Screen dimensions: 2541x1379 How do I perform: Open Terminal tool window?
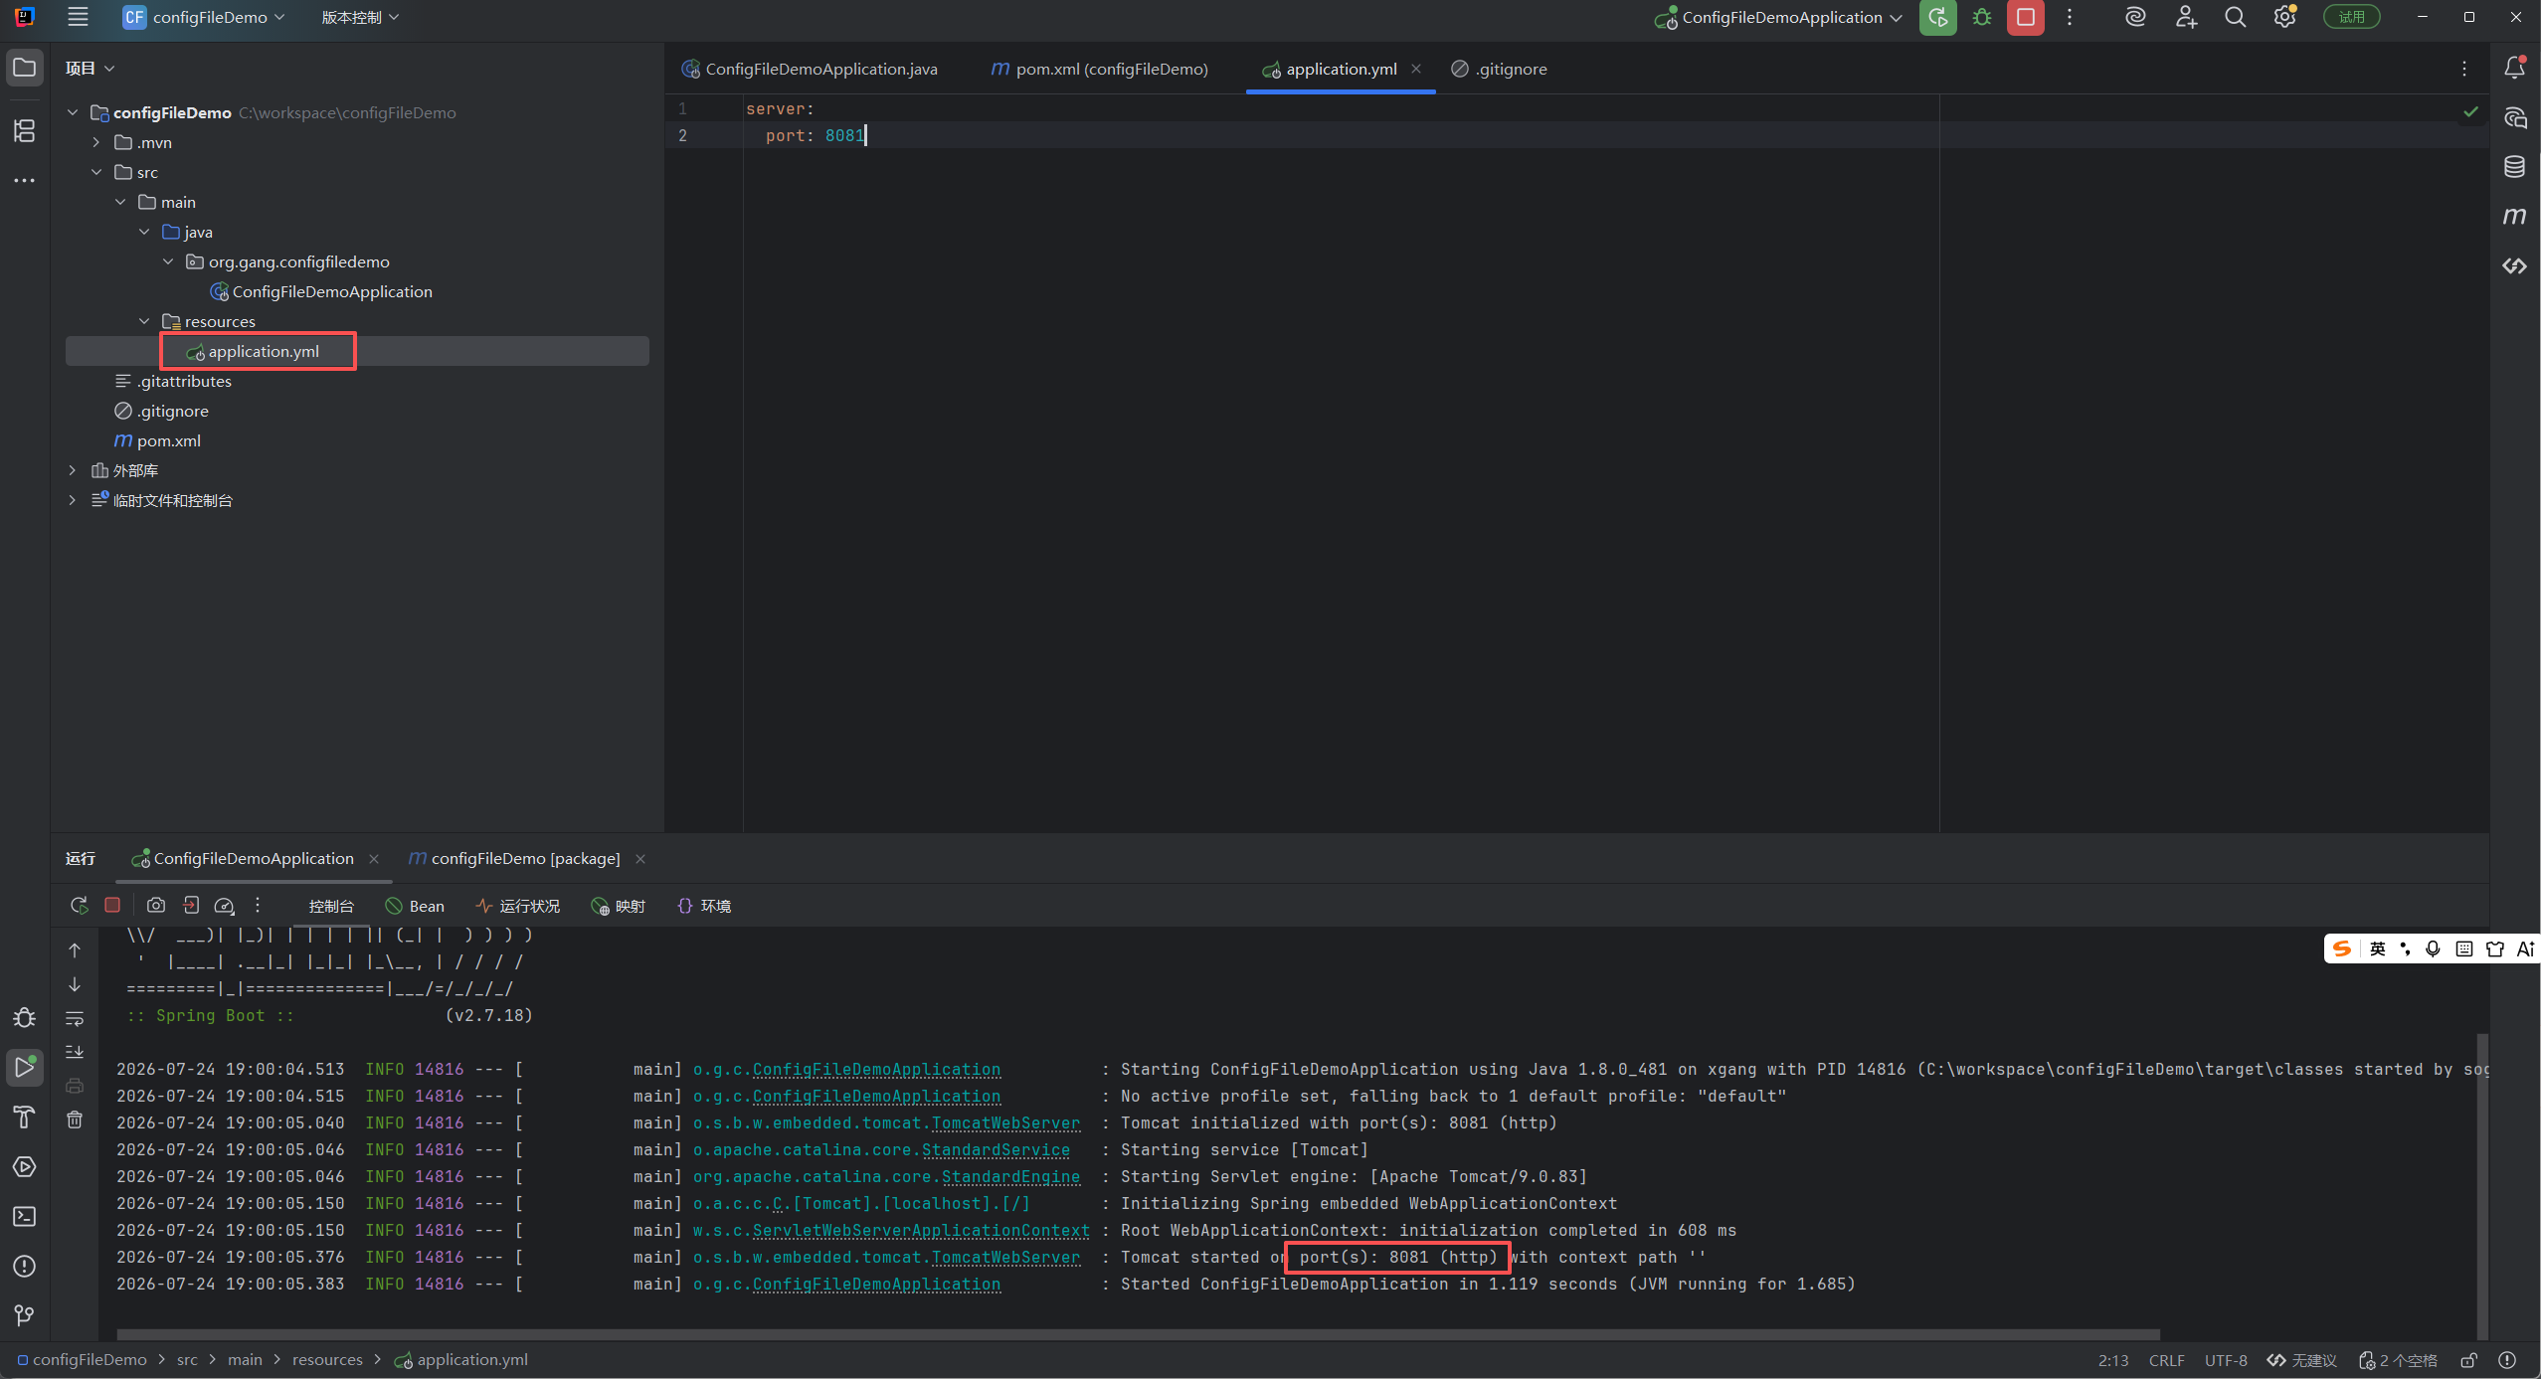(25, 1217)
